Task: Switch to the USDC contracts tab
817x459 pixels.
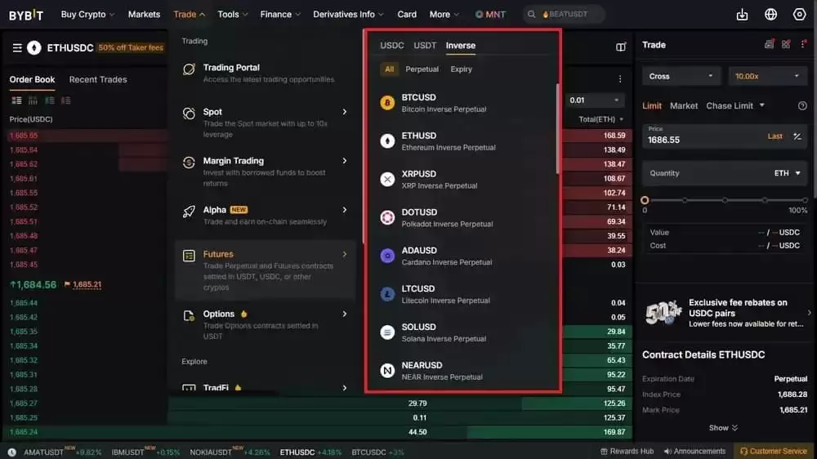Action: (392, 45)
